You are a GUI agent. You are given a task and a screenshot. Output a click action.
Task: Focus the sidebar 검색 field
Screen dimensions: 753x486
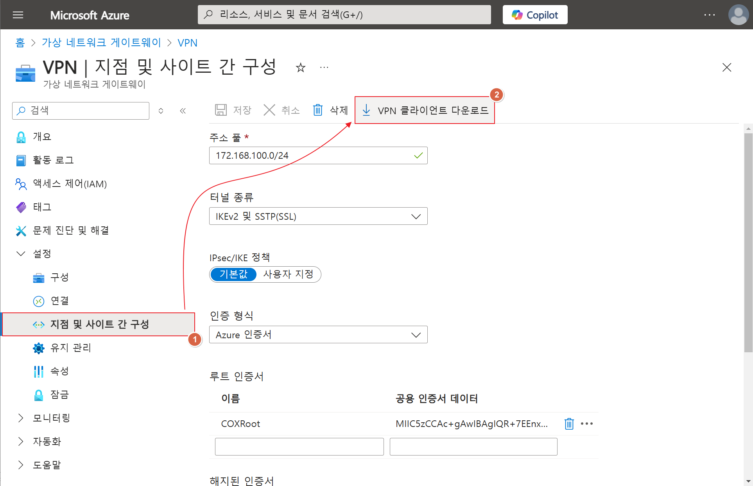click(x=81, y=111)
